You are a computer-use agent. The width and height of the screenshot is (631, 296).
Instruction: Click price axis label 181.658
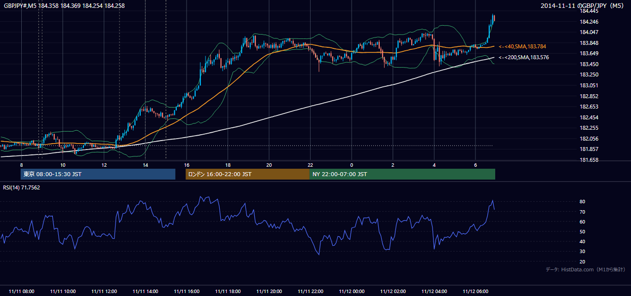point(589,160)
